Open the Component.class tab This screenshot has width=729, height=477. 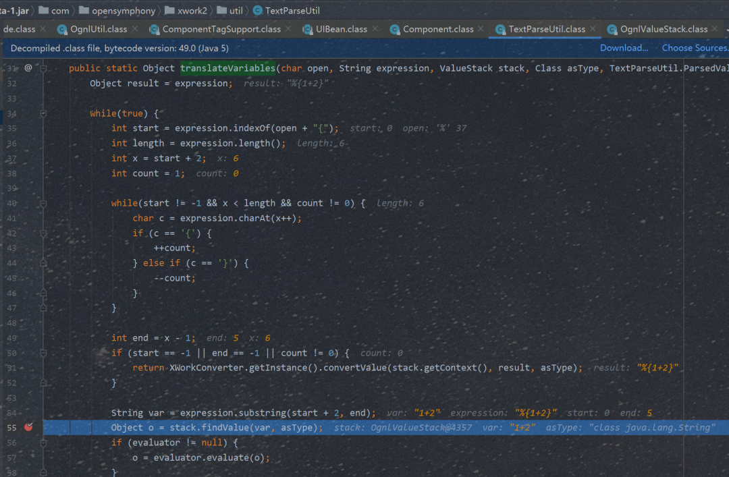click(438, 29)
